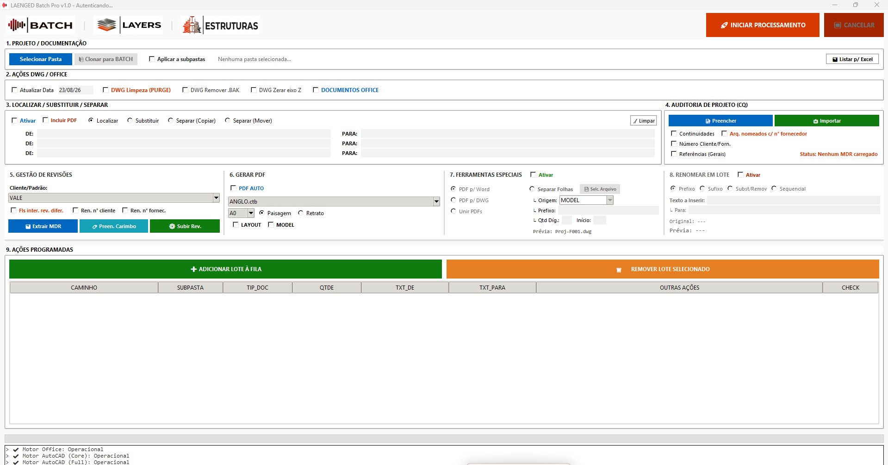Select Separar Folhas radio option

pyautogui.click(x=532, y=189)
